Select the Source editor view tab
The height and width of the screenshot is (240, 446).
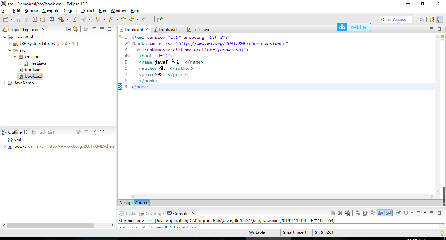click(x=142, y=203)
